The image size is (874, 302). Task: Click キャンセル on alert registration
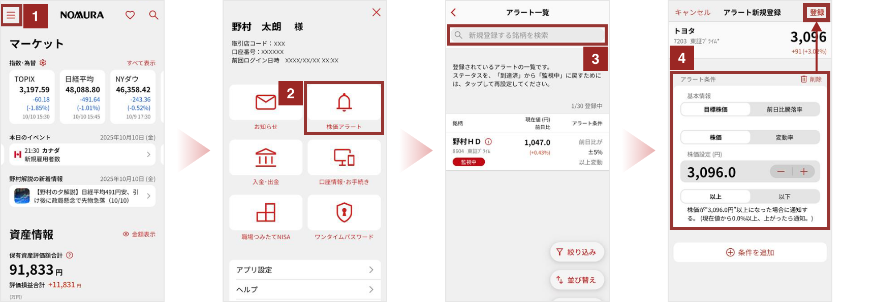click(693, 12)
